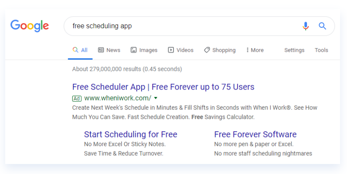Visit the www.wheniwork.com green URL
This screenshot has width=347, height=174.
click(118, 98)
